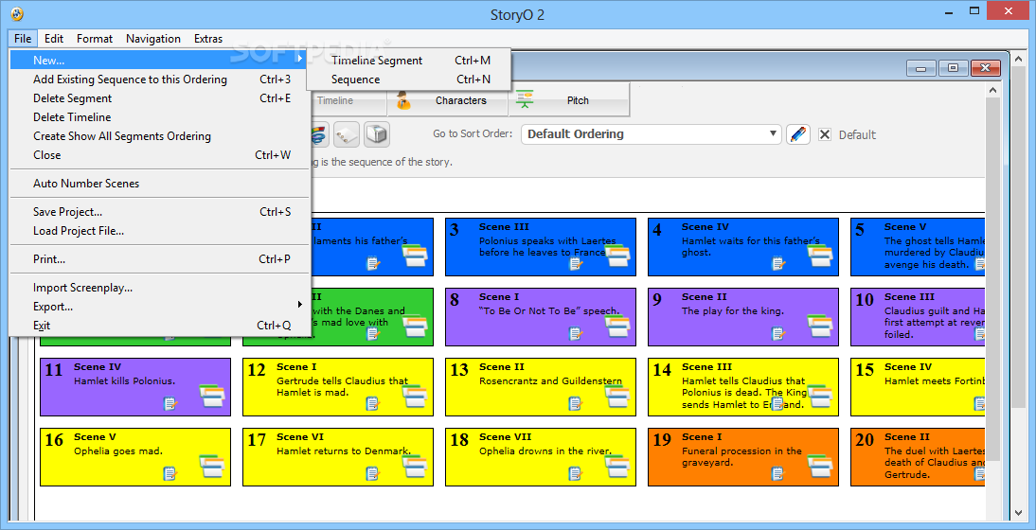Select Add Existing Sequence to this Ordering
Screen dimensions: 1036x530
click(160, 79)
